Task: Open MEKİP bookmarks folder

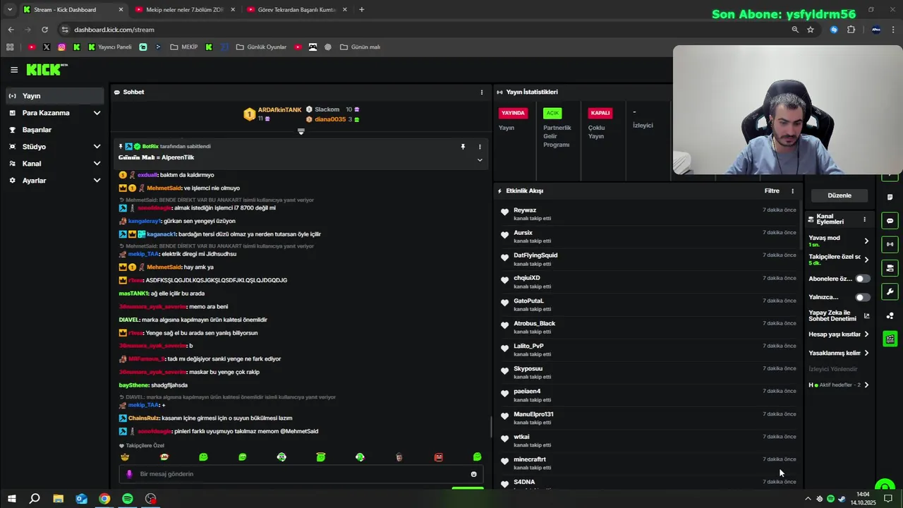Action: click(x=183, y=47)
